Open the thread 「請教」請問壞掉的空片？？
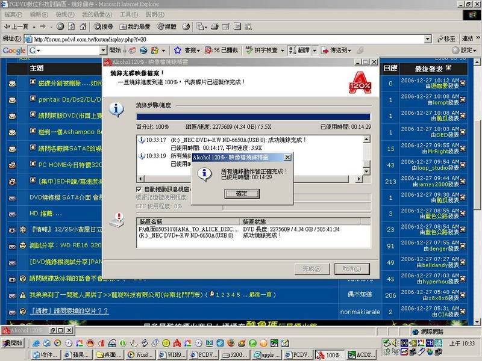 (69, 311)
